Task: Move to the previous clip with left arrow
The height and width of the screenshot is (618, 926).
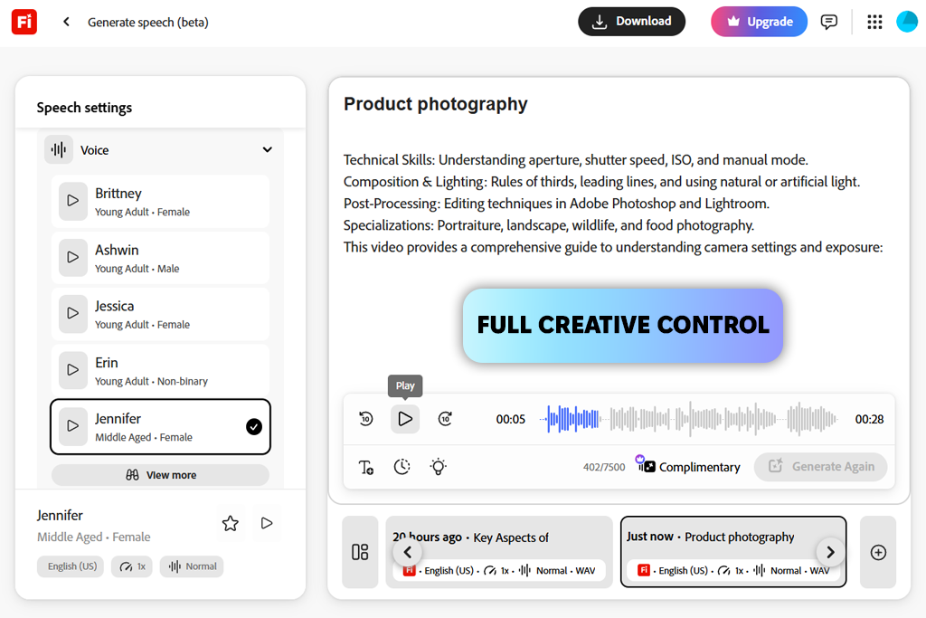Action: pos(408,553)
